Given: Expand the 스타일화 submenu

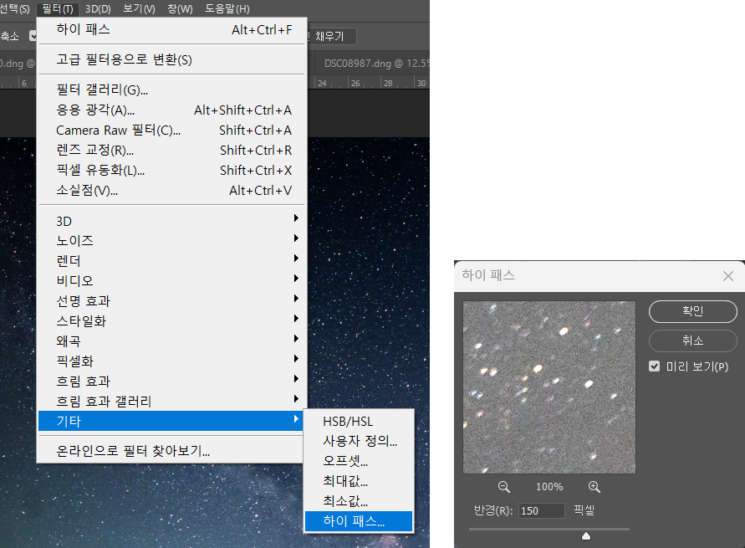Looking at the screenshot, I should [x=172, y=320].
